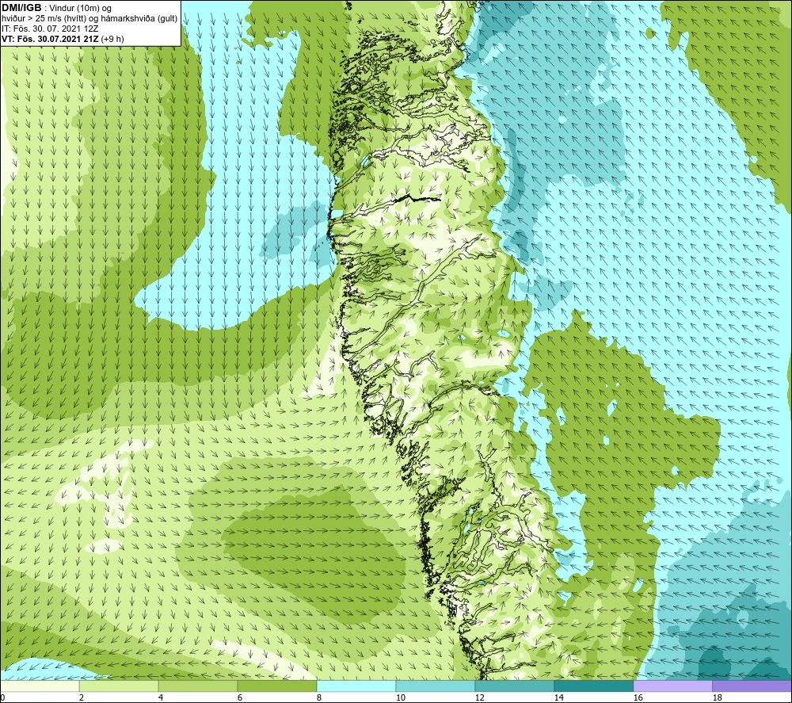792x703 pixels.
Task: Click the "DMI/IGB" title text
Action: coord(22,8)
